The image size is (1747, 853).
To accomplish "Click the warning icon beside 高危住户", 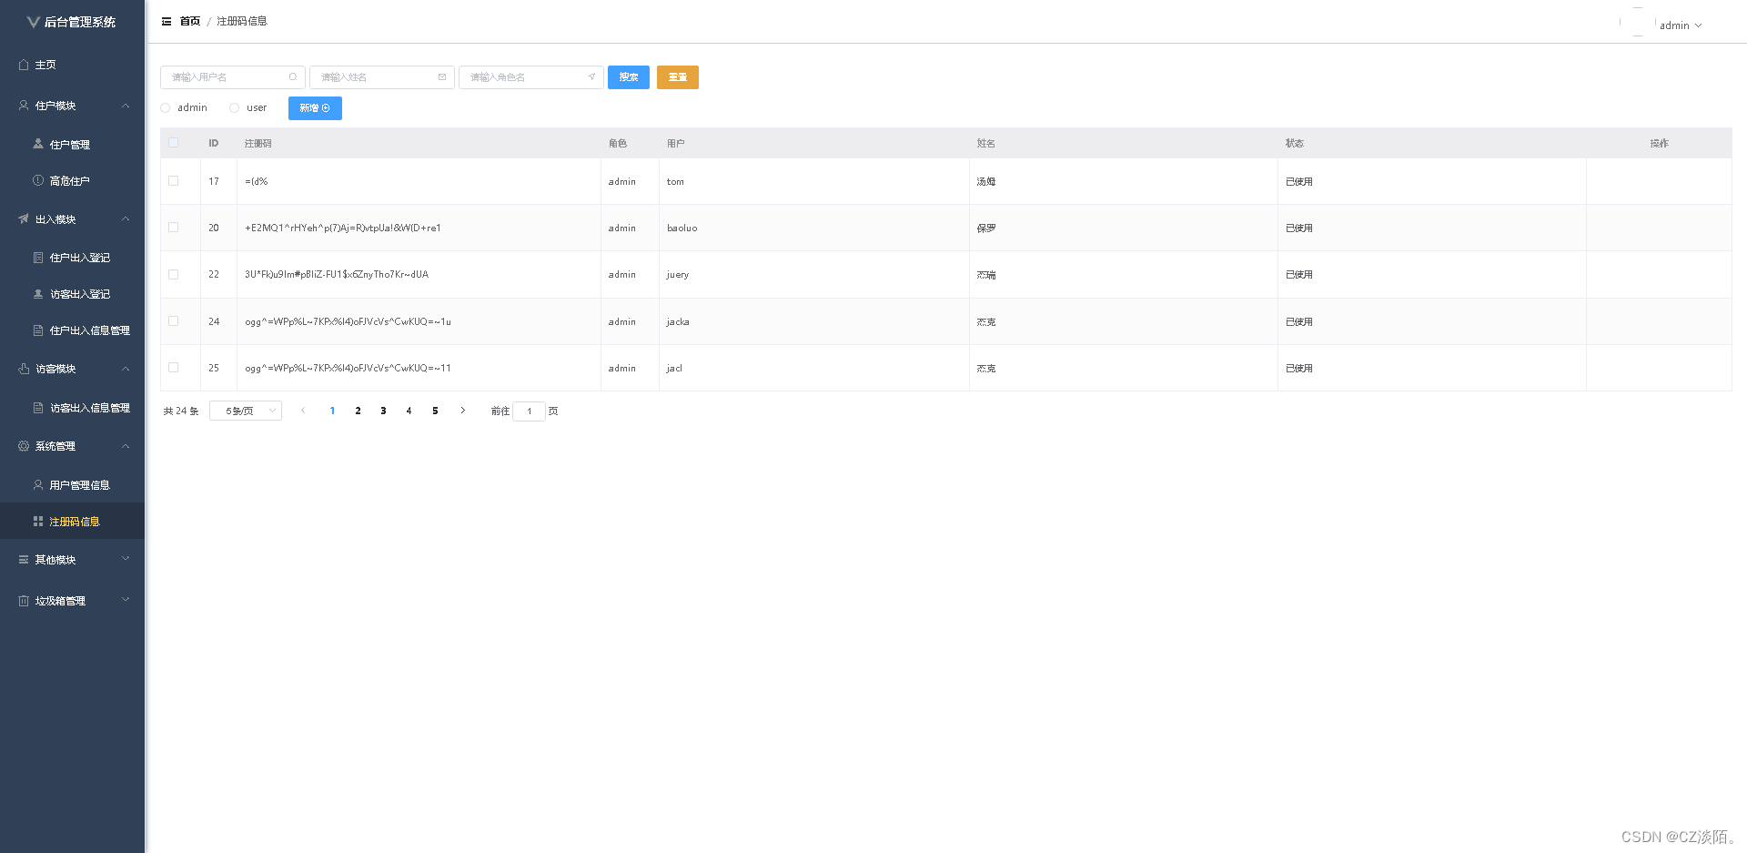I will pyautogui.click(x=38, y=180).
